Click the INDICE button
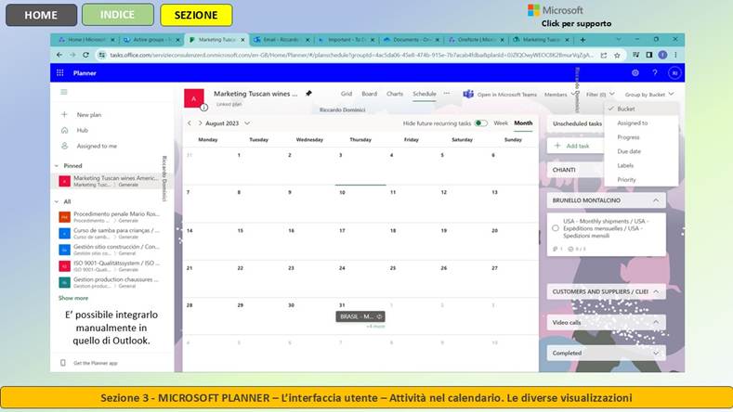The height and width of the screenshot is (412, 733). point(117,15)
